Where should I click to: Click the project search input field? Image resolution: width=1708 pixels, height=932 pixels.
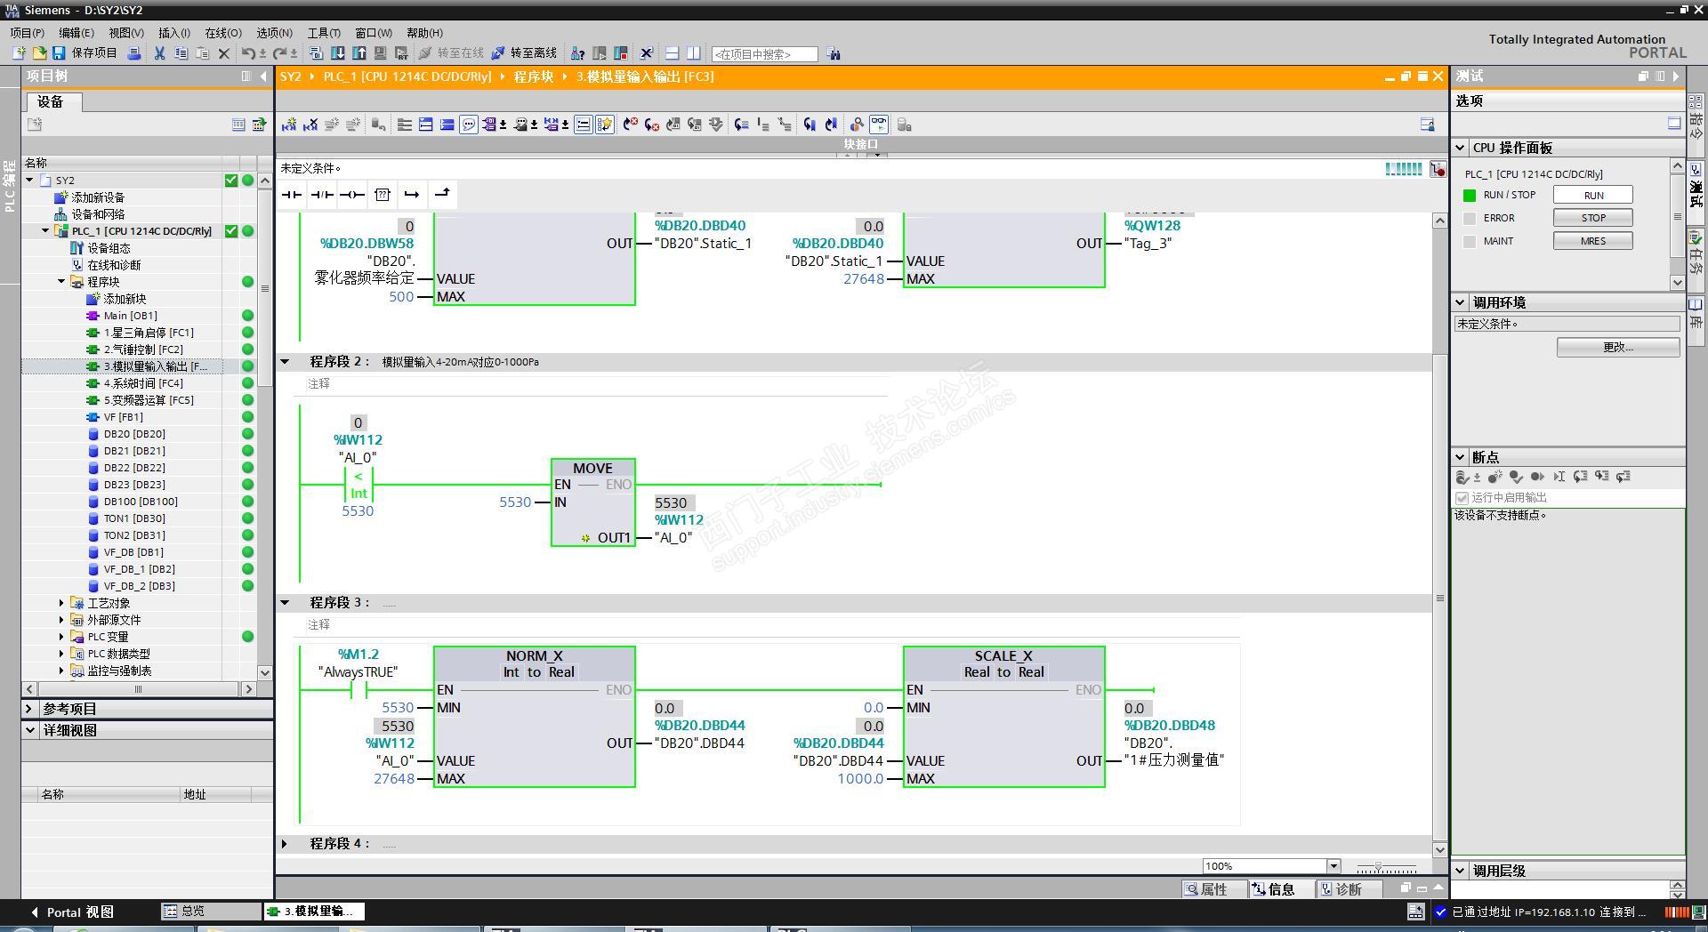[x=764, y=54]
